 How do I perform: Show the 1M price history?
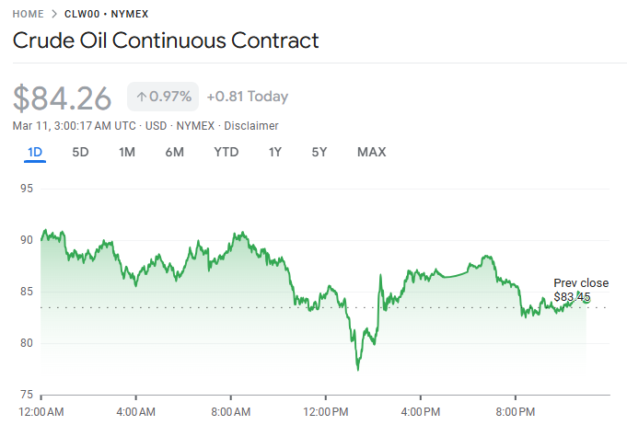(127, 152)
